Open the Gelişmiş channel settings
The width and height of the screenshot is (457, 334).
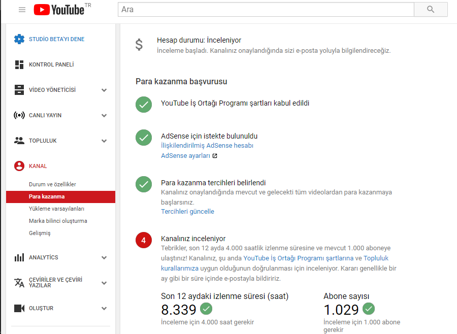point(40,233)
